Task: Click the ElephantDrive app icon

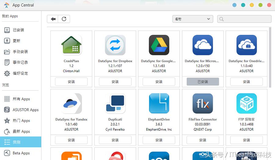Action: pos(159,104)
